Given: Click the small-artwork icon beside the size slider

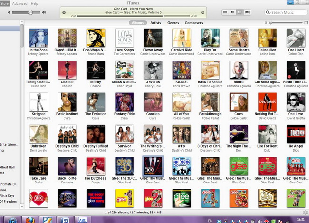Looking at the screenshot, I should [266, 23].
